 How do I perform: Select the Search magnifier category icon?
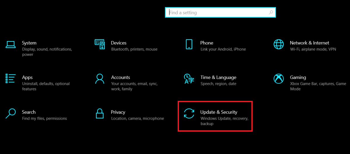tap(10, 113)
